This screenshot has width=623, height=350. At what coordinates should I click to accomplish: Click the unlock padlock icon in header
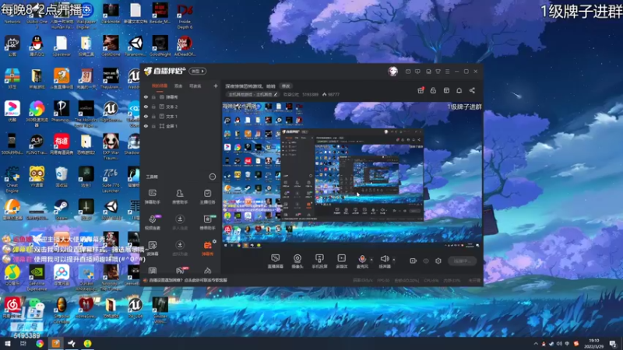pos(433,90)
